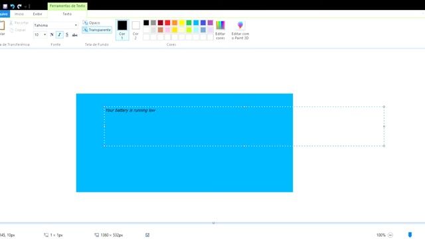Click the Save icon in quick access toolbar
Viewport: 425px width, 239px height.
pos(5,6)
